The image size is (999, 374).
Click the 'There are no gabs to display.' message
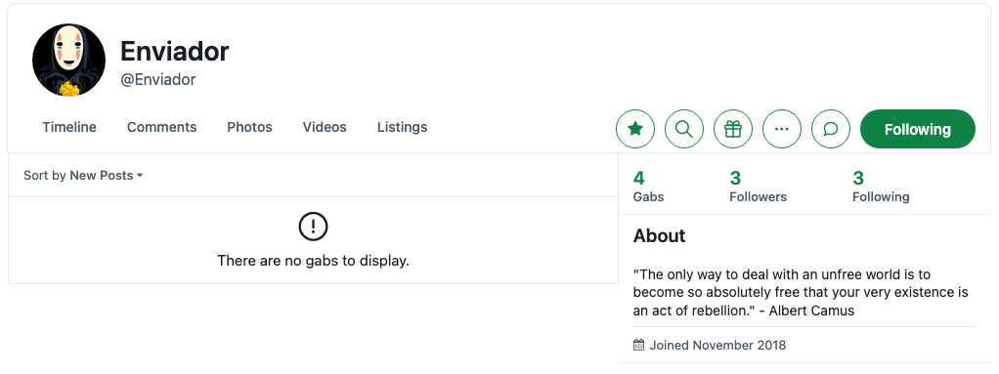[x=313, y=261]
